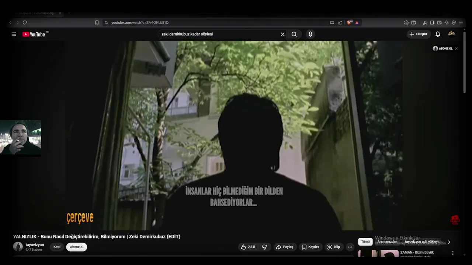
Task: Toggle the browser sidebar panel
Action: point(432,22)
